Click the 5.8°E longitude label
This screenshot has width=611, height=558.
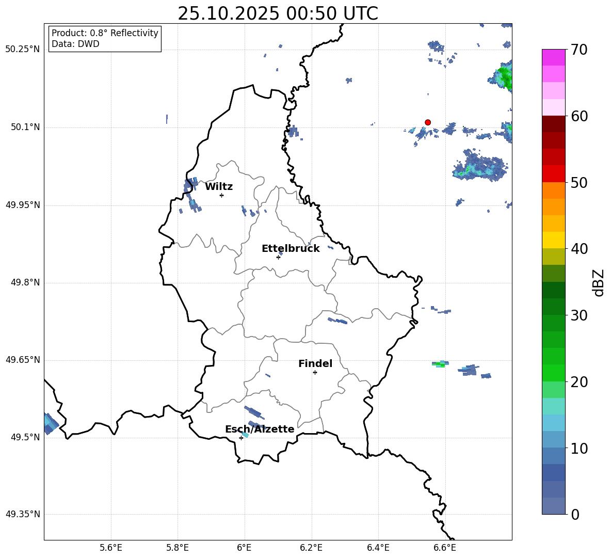click(x=178, y=548)
